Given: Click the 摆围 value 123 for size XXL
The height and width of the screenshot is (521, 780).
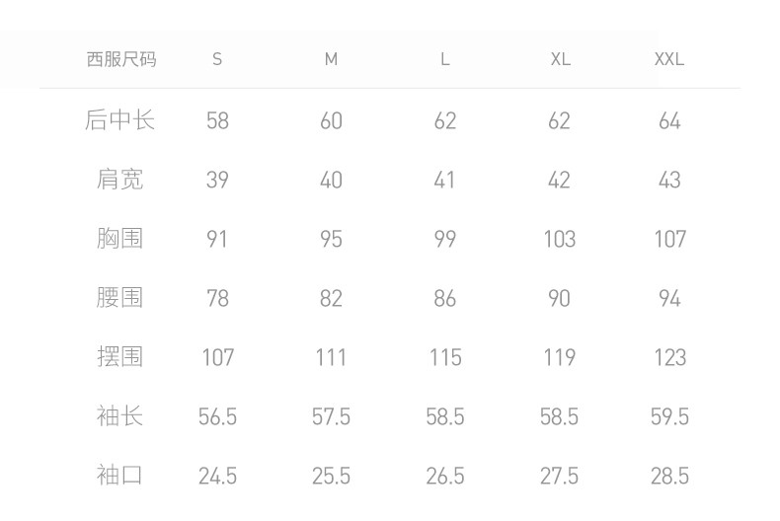Looking at the screenshot, I should click(x=669, y=358).
